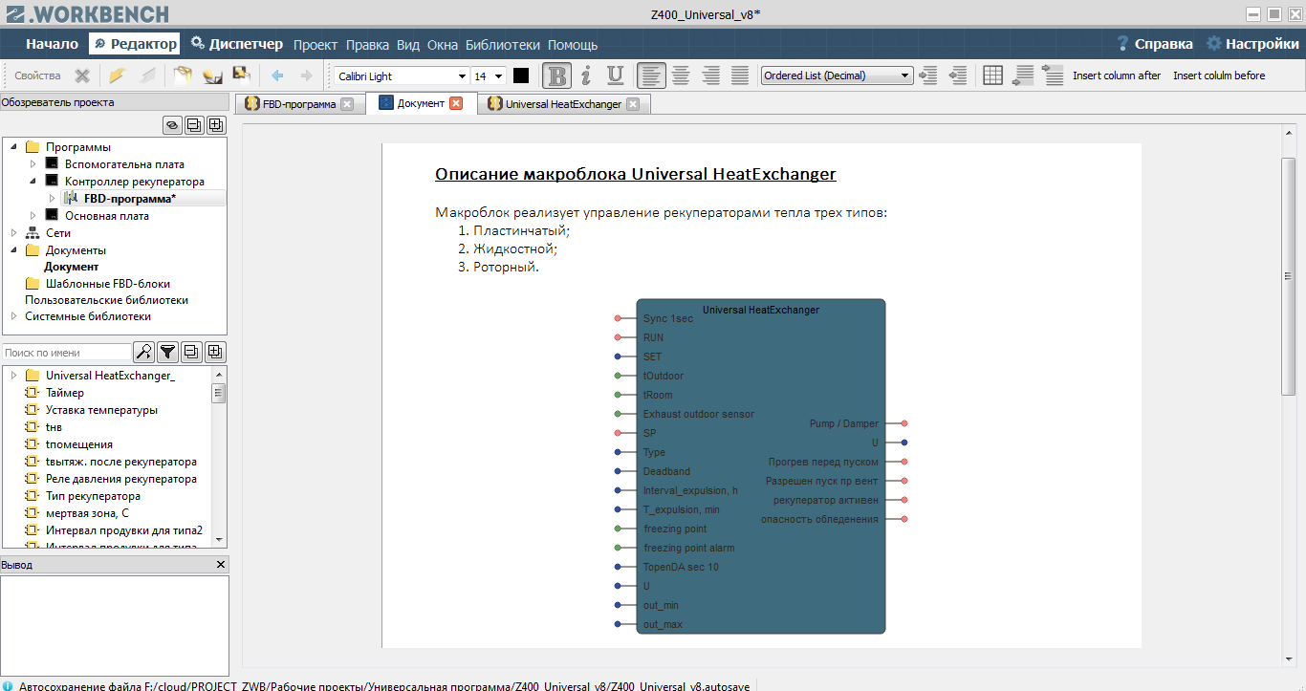Image resolution: width=1306 pixels, height=691 pixels.
Task: Click the insert row below icon
Action: pyautogui.click(x=1023, y=76)
